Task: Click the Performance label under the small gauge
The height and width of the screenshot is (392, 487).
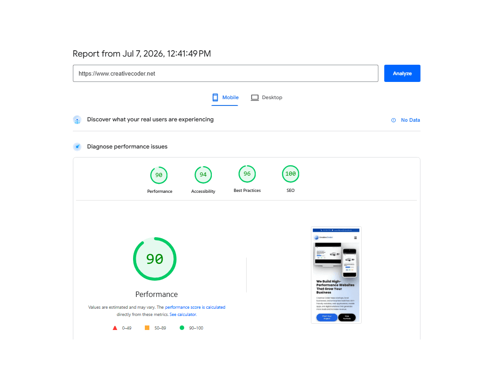Action: [x=160, y=191]
